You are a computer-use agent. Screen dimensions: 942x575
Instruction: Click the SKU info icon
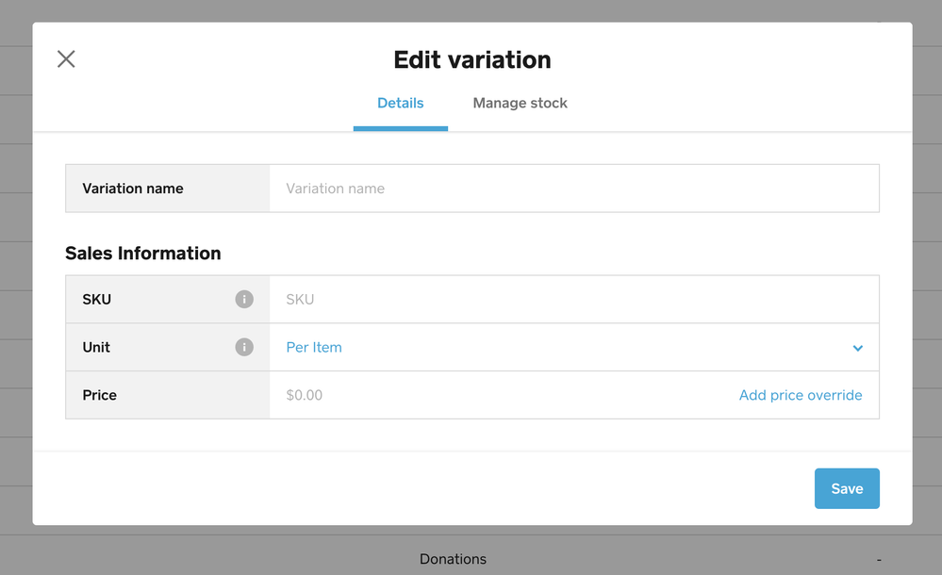[244, 300]
